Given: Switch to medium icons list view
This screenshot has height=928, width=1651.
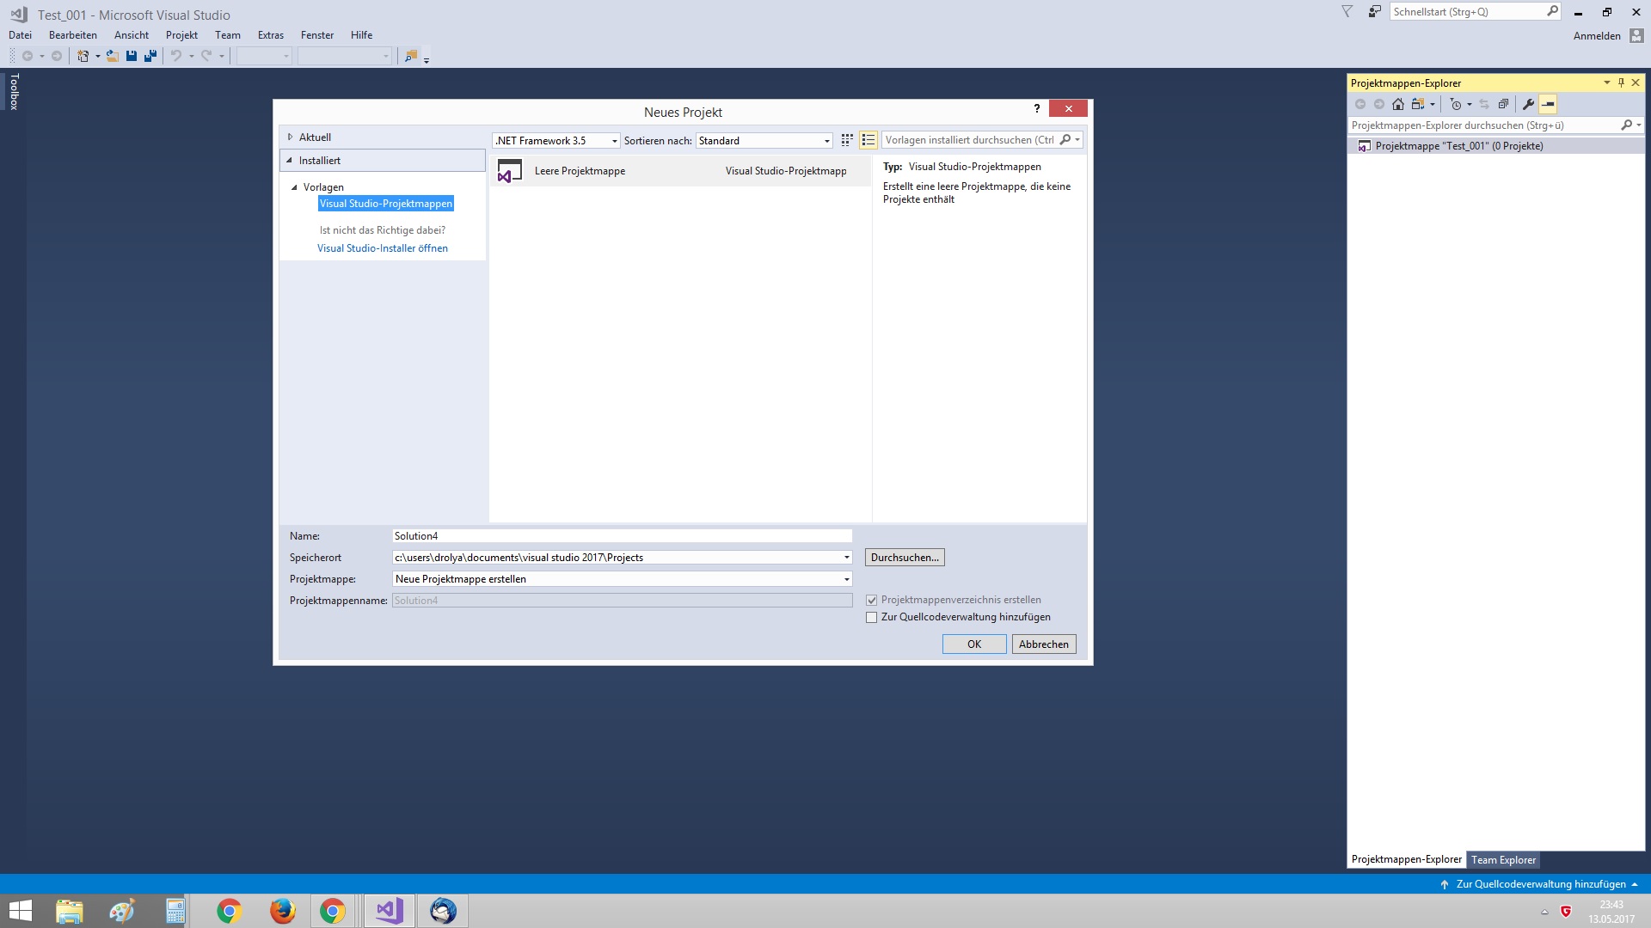Looking at the screenshot, I should tap(868, 140).
